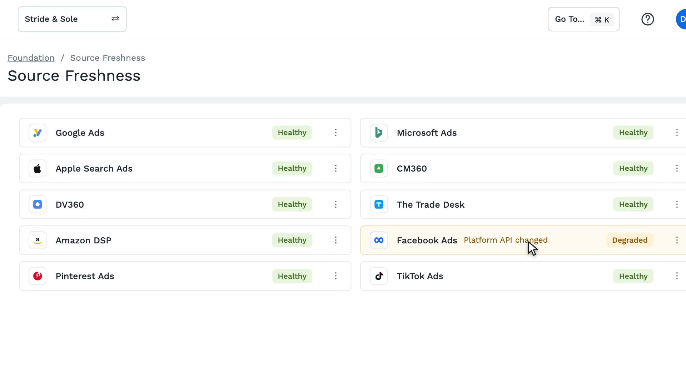Click the Facebook Ads Meta logo icon
686x386 pixels.
[x=379, y=240]
